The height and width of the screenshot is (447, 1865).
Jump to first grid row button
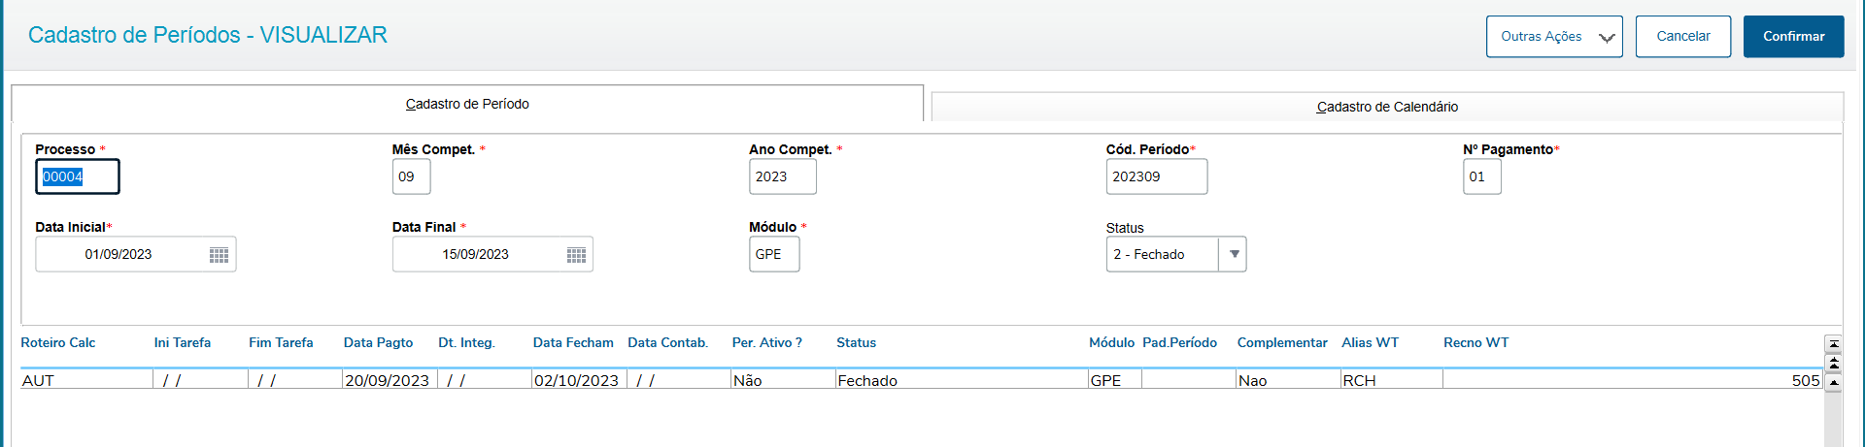pos(1833,343)
